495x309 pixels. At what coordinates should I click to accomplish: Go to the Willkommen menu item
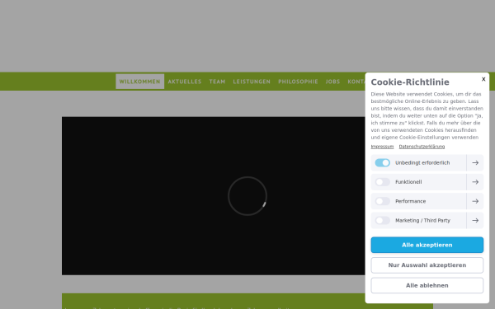point(140,82)
